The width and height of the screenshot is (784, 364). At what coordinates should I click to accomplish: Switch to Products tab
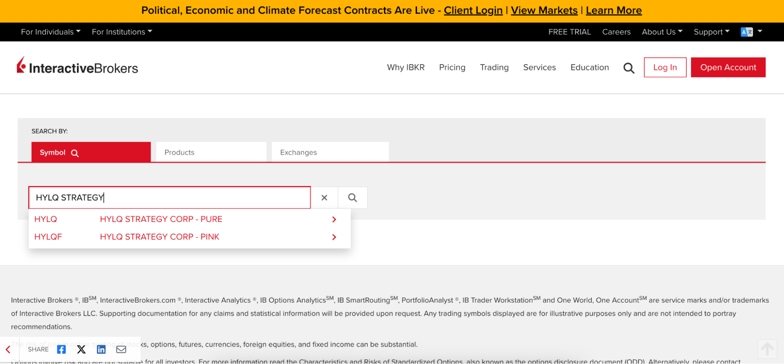pyautogui.click(x=211, y=152)
